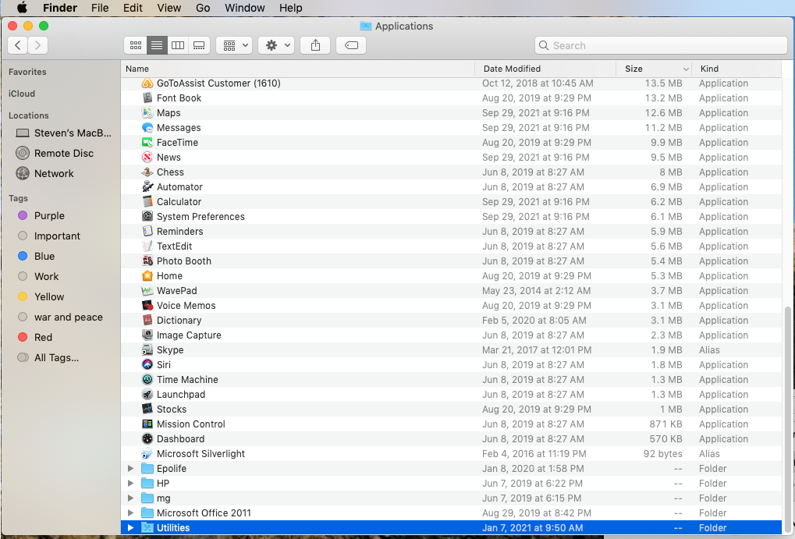Click the Calculator app icon
The height and width of the screenshot is (539, 795).
(147, 202)
